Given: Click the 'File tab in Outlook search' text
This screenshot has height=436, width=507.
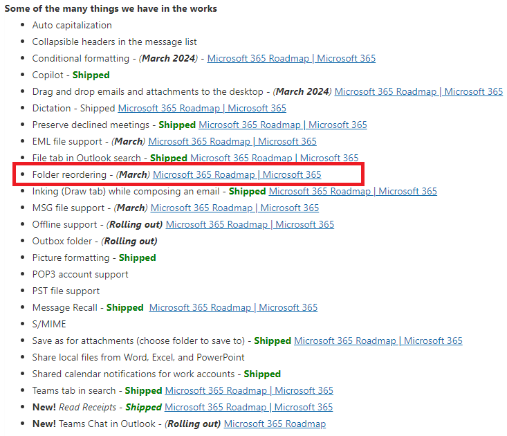Looking at the screenshot, I should tap(86, 158).
